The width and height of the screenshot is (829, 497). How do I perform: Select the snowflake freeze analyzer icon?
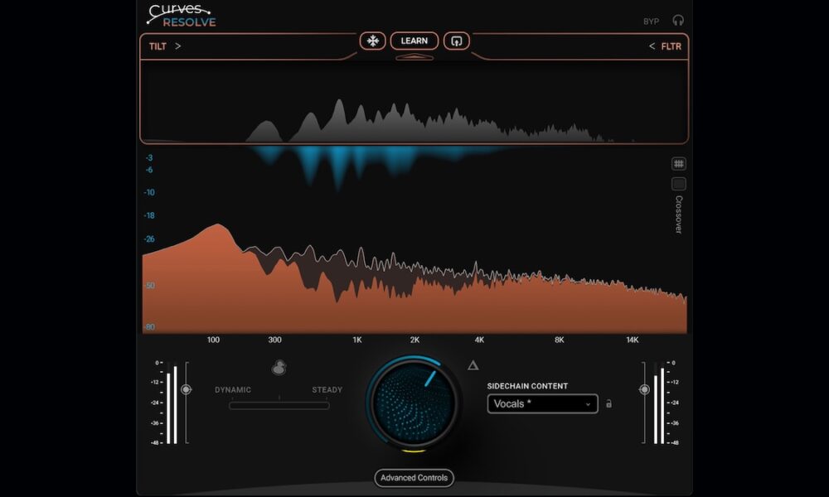click(x=372, y=41)
